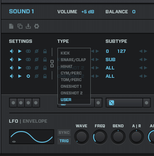The image size is (154, 156).
Task: Click the FREQ knob
Action: (x=100, y=137)
